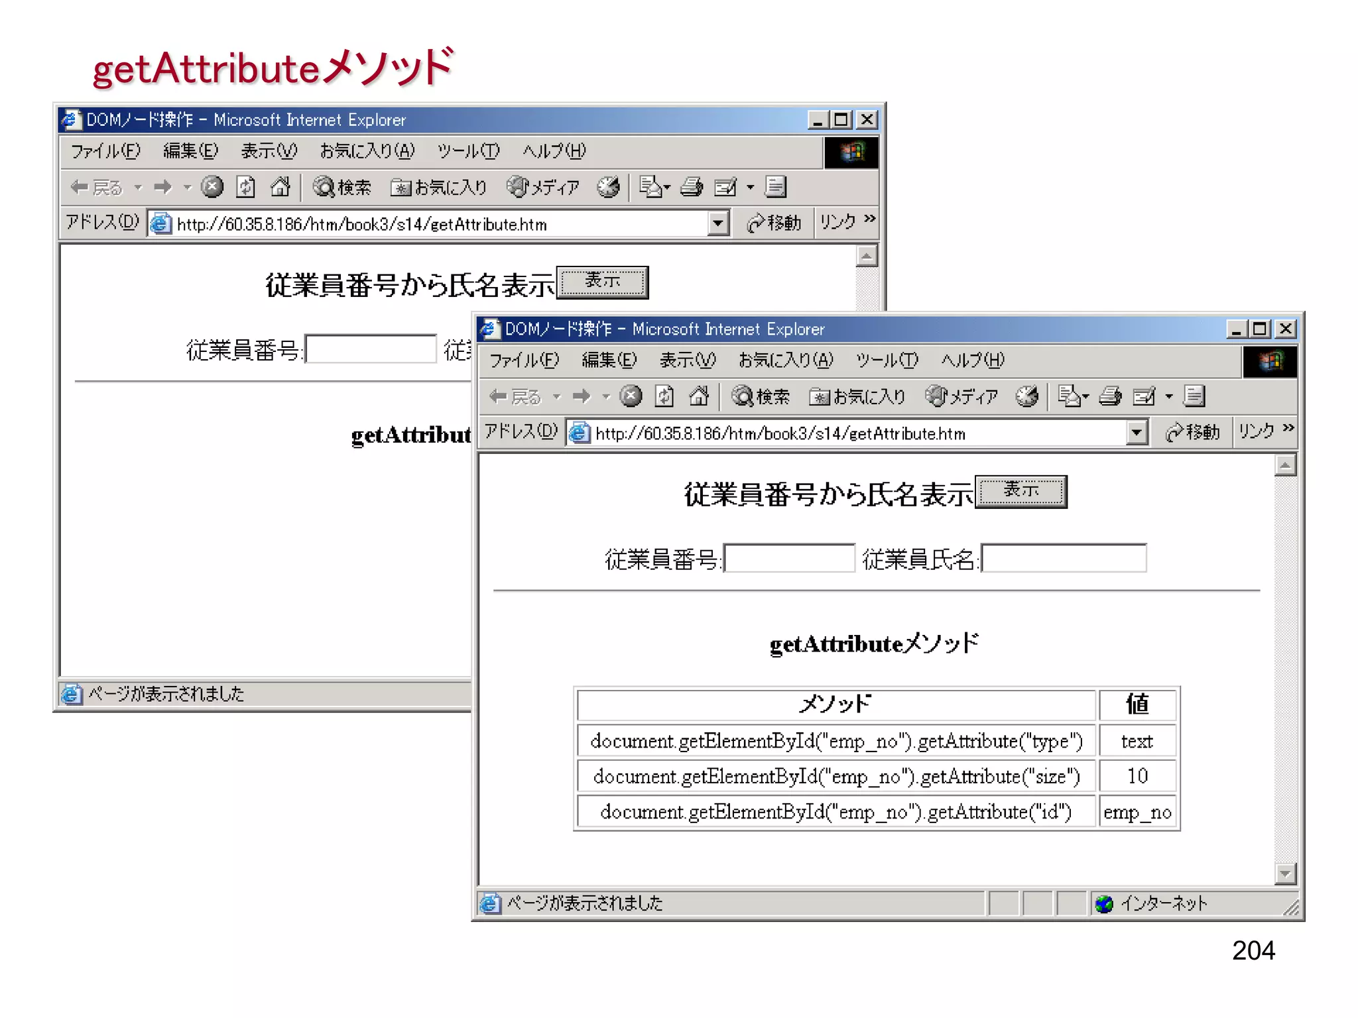1358x1018 pixels.
Task: Expand Back history dropdown in rear window
Action: click(x=138, y=188)
